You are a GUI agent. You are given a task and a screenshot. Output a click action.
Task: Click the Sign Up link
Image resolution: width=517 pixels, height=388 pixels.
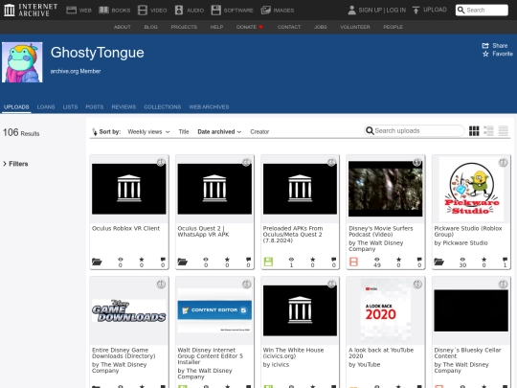pos(370,10)
